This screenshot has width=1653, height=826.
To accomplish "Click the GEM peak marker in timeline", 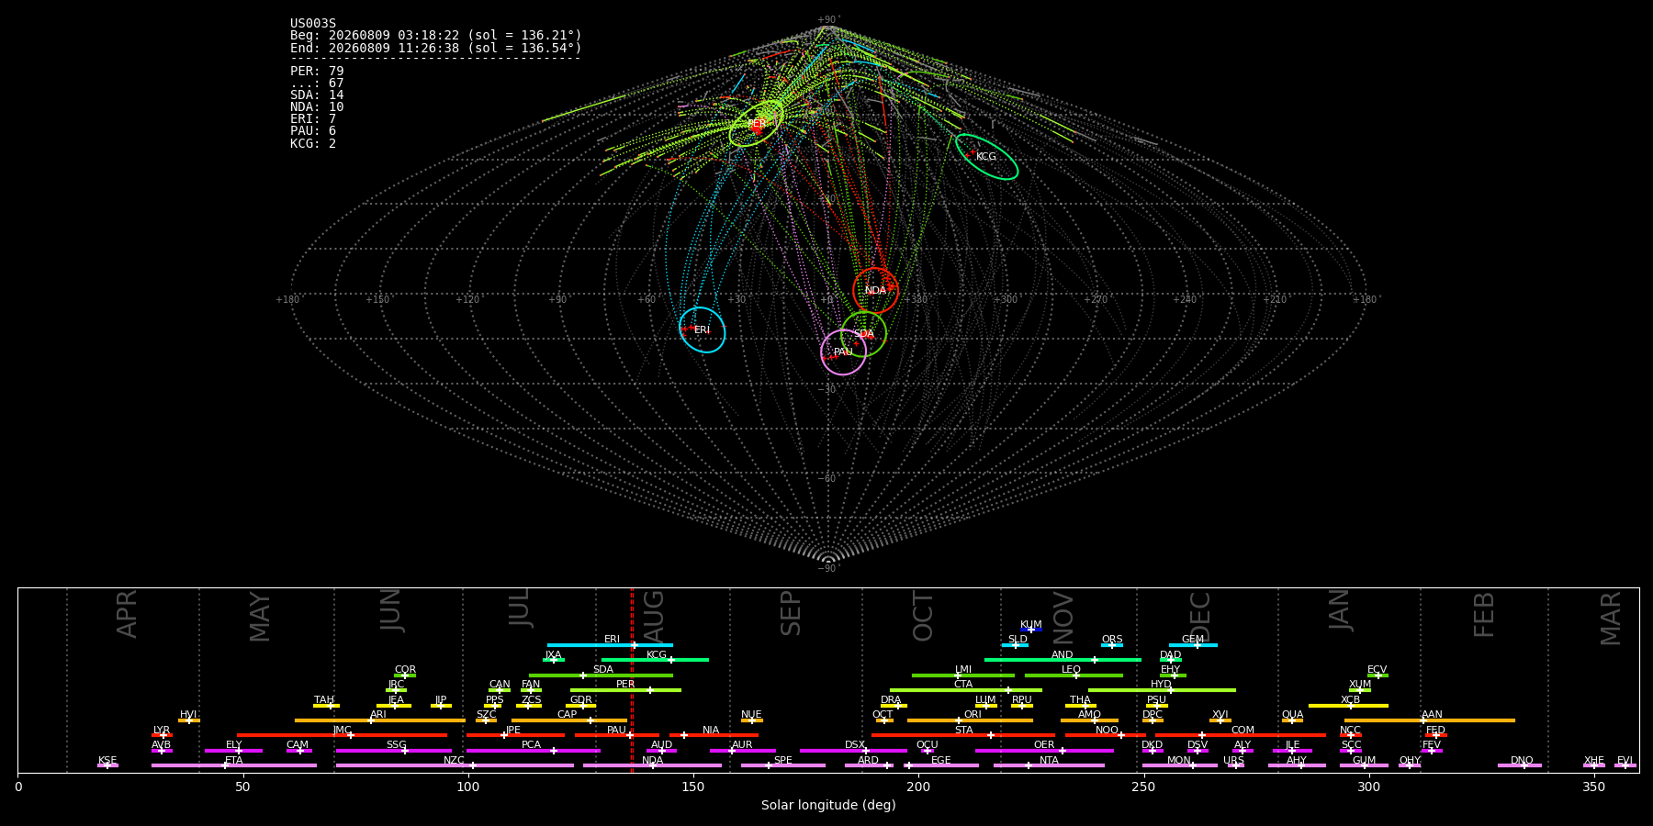I will point(1198,645).
